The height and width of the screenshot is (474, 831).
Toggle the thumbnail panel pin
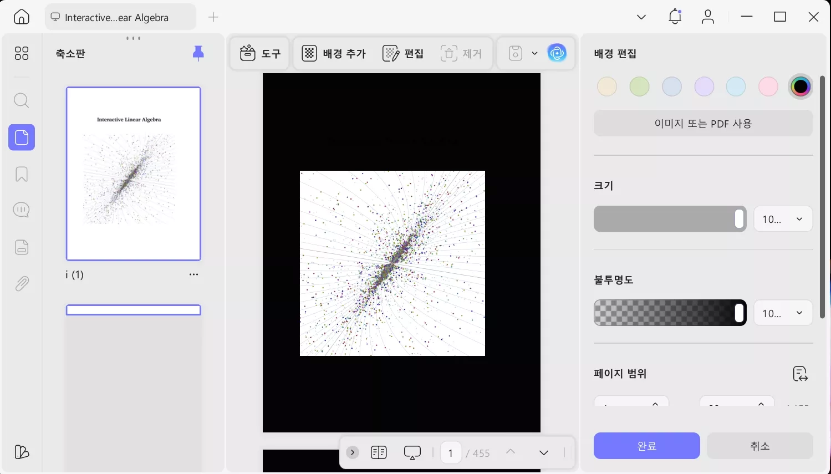click(198, 53)
